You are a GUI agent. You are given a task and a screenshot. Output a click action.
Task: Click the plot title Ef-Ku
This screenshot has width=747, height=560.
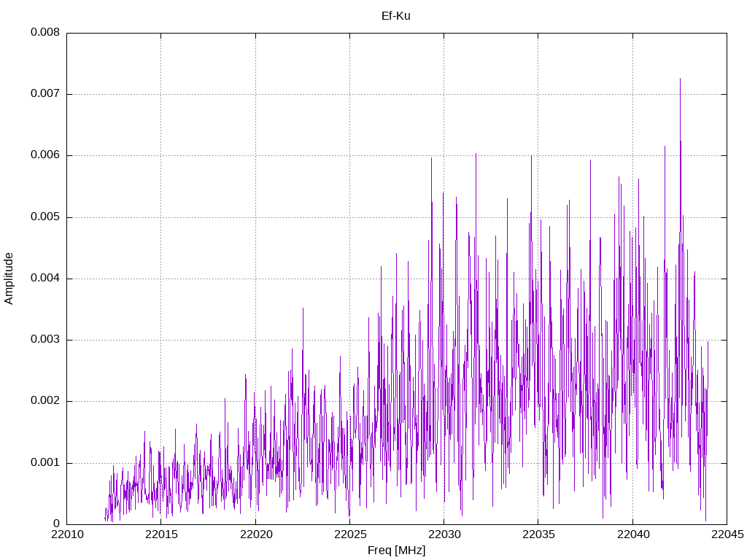coord(396,16)
